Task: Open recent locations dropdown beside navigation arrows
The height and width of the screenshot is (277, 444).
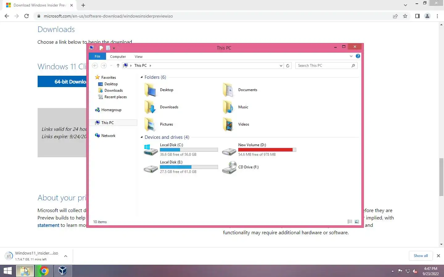Action: (111, 66)
